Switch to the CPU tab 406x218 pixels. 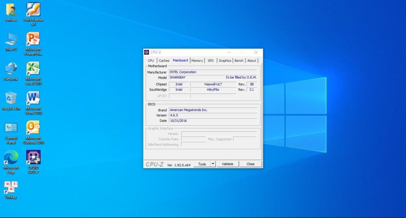coord(151,61)
